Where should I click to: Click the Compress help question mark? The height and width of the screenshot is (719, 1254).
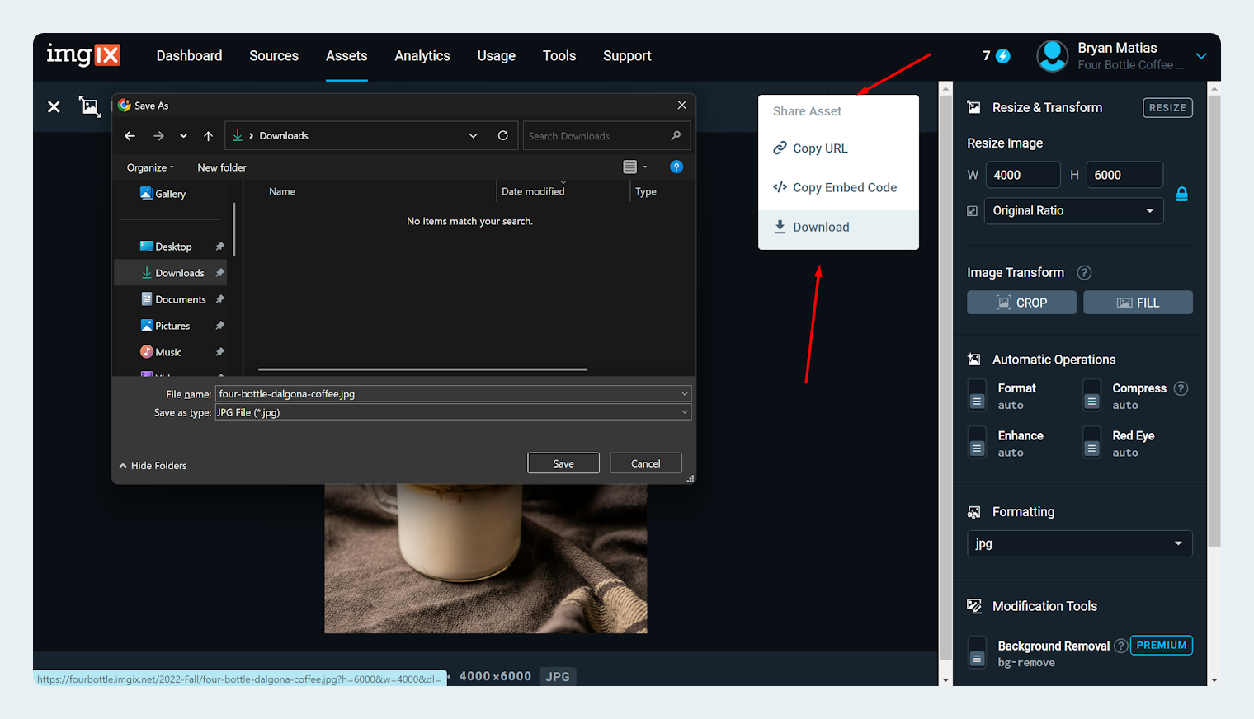pos(1181,388)
